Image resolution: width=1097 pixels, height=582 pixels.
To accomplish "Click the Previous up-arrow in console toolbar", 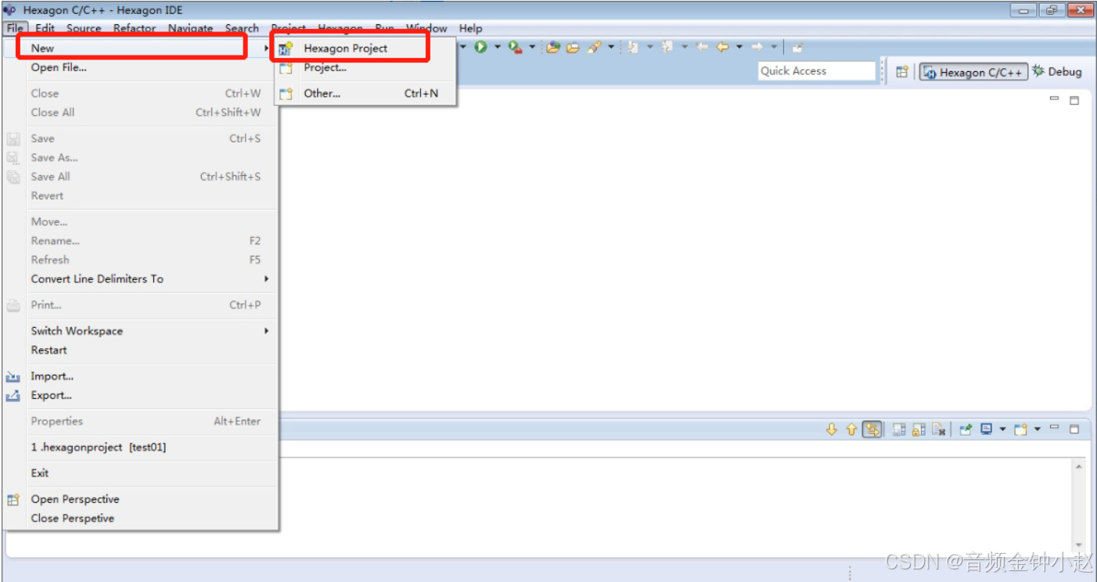I will (851, 429).
